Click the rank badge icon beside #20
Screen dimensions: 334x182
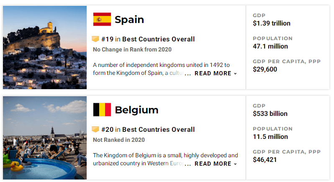click(95, 129)
